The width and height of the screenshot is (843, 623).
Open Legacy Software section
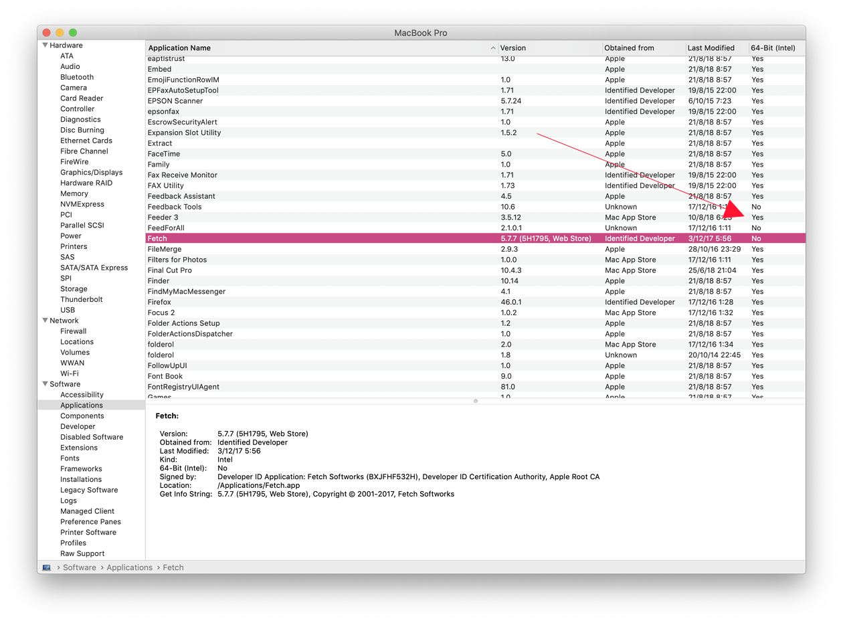point(89,490)
